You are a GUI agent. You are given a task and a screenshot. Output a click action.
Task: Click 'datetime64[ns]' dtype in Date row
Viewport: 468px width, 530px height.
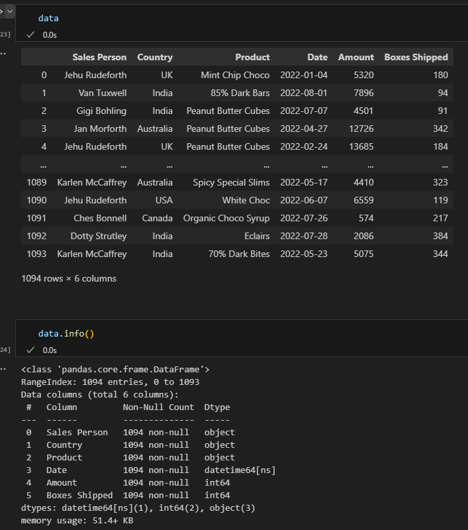click(x=240, y=470)
